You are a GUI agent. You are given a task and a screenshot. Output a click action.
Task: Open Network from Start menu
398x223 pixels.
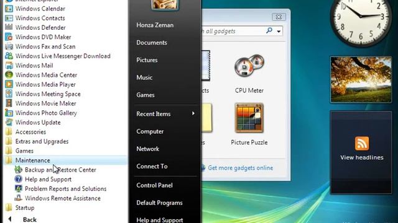[148, 149]
